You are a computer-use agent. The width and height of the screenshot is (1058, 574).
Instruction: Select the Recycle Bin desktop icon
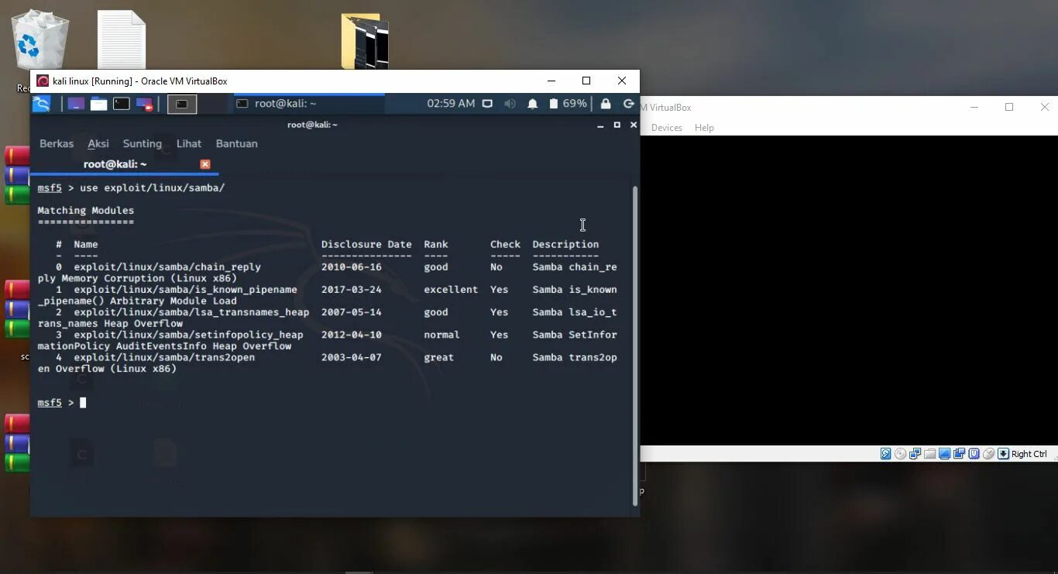click(x=40, y=43)
